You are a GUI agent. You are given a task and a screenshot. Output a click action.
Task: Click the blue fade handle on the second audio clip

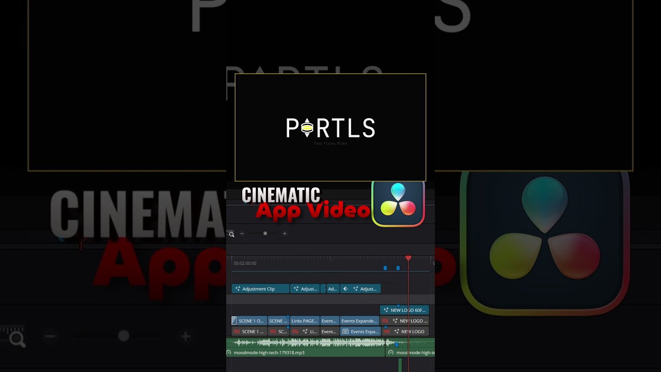397,345
